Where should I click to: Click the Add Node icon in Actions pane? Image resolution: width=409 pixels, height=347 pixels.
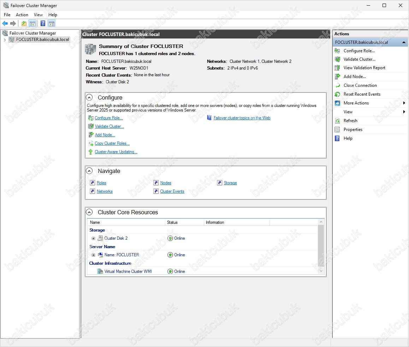tap(337, 76)
